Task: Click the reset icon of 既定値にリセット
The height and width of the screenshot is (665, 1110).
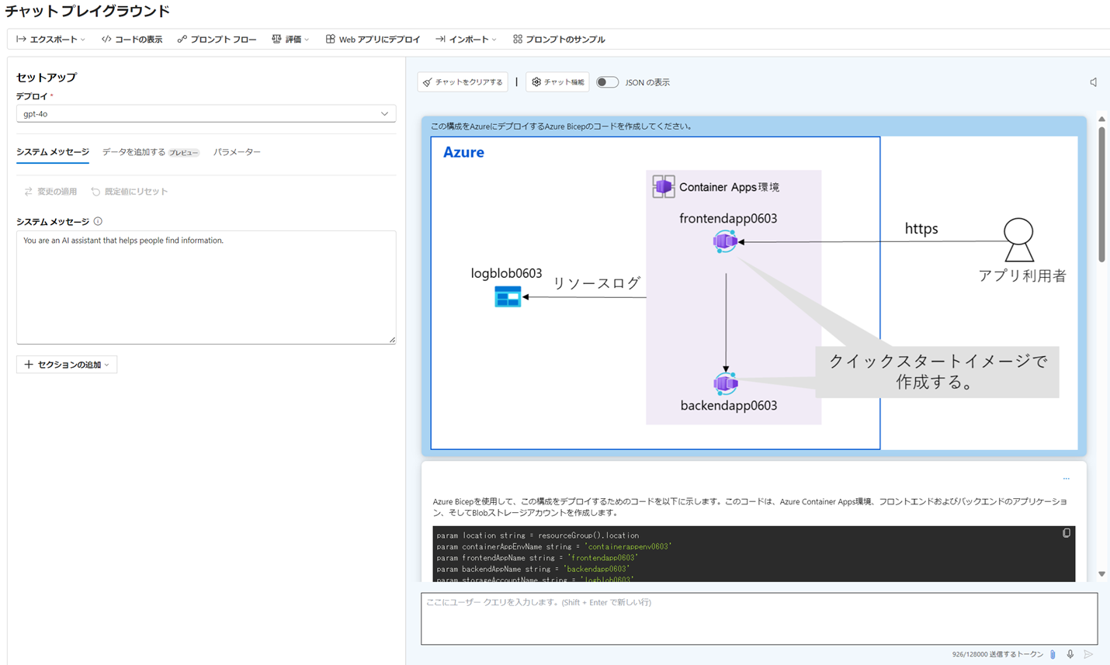Action: [95, 192]
